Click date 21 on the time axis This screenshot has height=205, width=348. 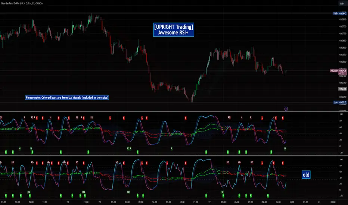click(100, 202)
